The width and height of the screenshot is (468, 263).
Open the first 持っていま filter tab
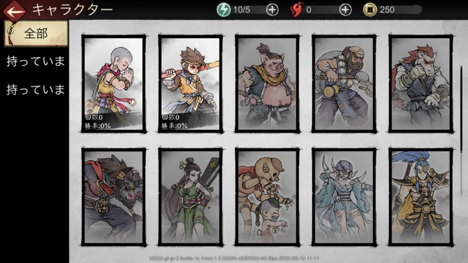click(x=35, y=62)
